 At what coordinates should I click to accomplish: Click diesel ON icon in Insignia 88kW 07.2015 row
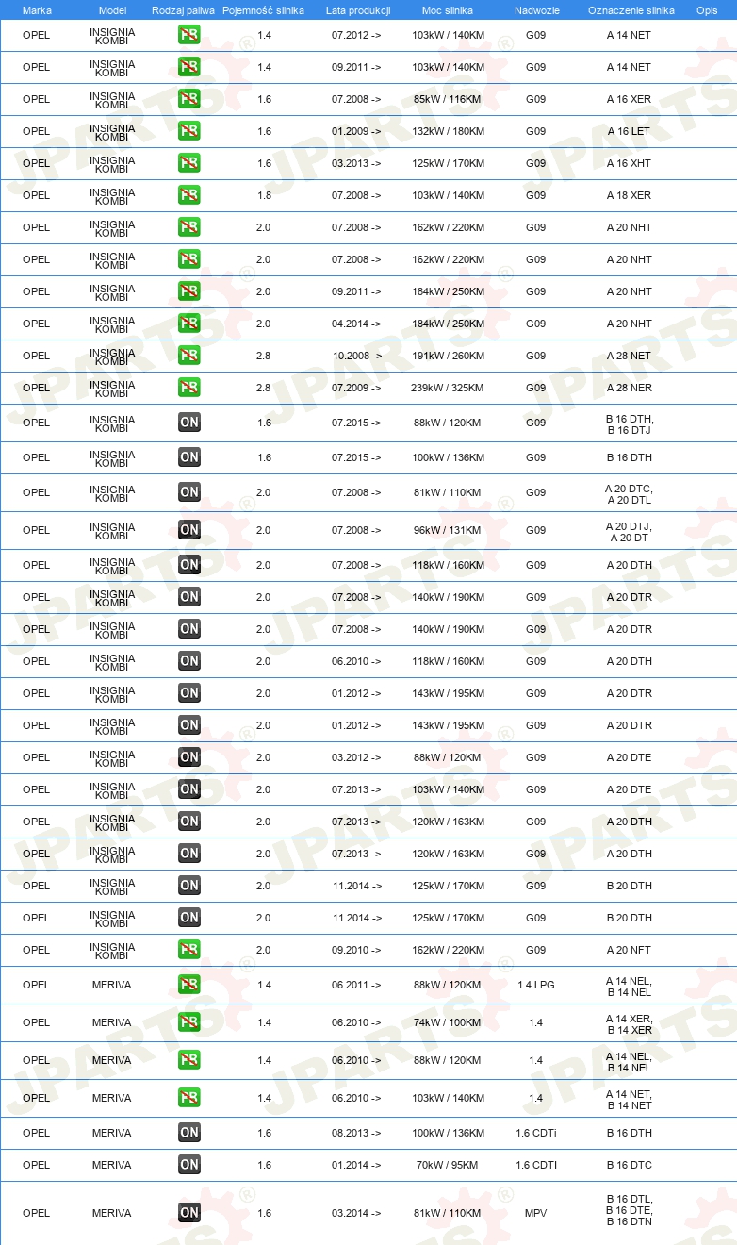tap(189, 423)
